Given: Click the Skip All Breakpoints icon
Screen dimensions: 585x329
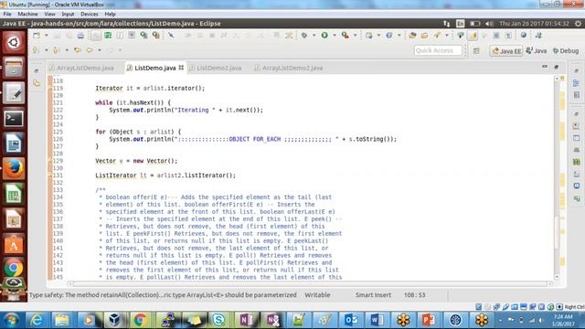Looking at the screenshot, I should 171,36.
